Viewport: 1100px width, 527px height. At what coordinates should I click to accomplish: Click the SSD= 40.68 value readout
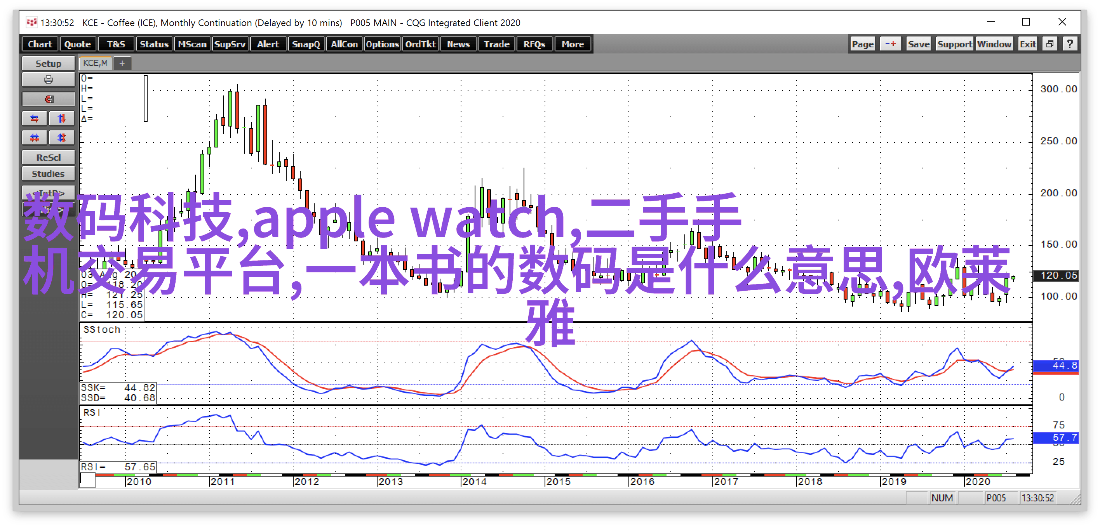click(x=118, y=398)
